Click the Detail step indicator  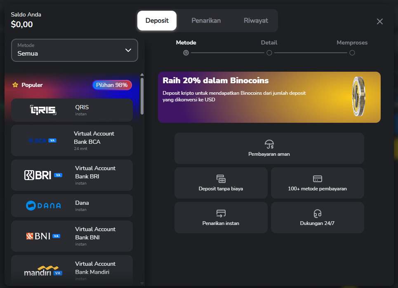(x=269, y=52)
